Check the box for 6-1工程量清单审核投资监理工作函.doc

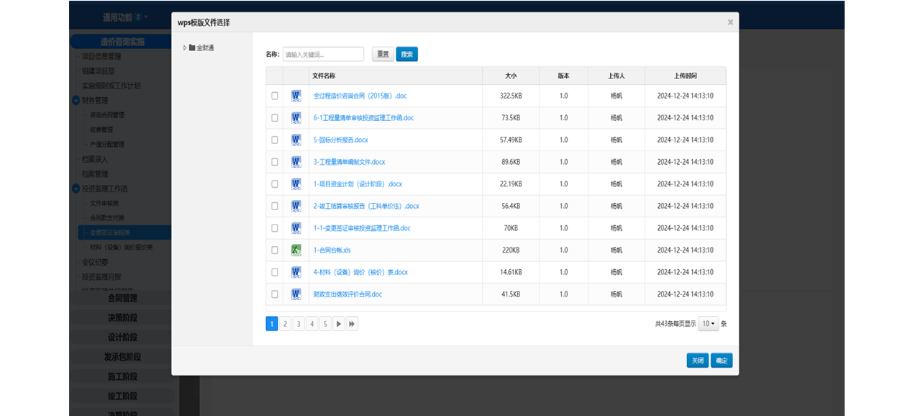[275, 118]
